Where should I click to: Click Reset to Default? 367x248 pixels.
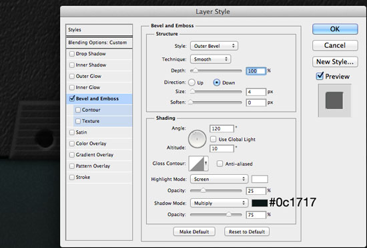pos(247,231)
